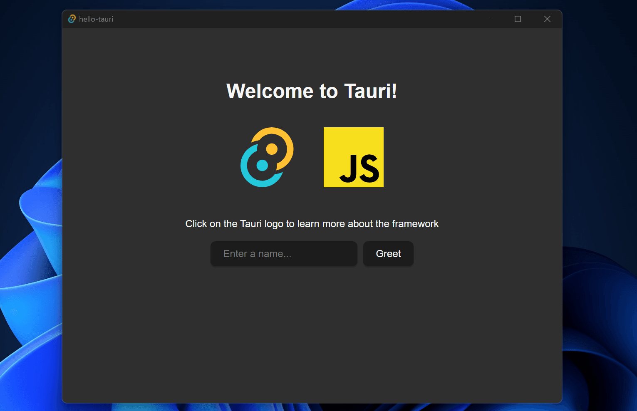The image size is (637, 411).
Task: Click the Welcome to Tauri heading
Action: tap(311, 91)
